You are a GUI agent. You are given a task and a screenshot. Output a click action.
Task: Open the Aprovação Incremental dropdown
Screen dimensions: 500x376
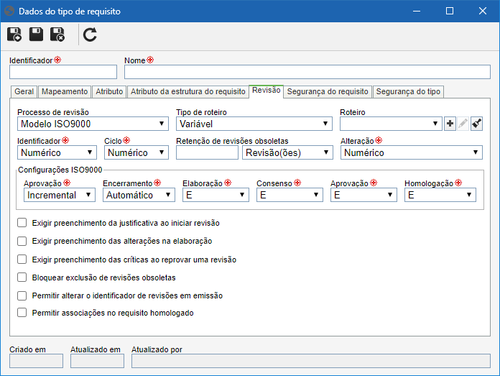tap(60, 195)
